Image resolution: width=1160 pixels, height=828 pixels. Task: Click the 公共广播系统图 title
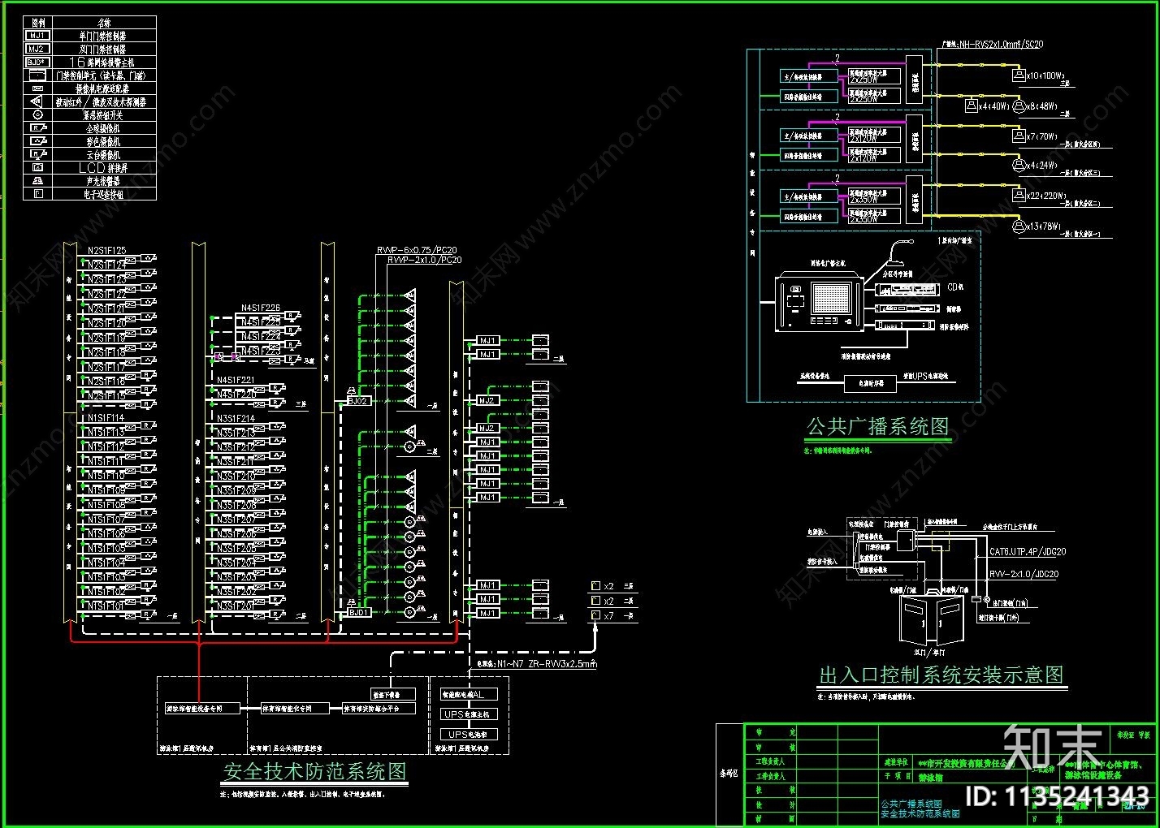(x=877, y=427)
